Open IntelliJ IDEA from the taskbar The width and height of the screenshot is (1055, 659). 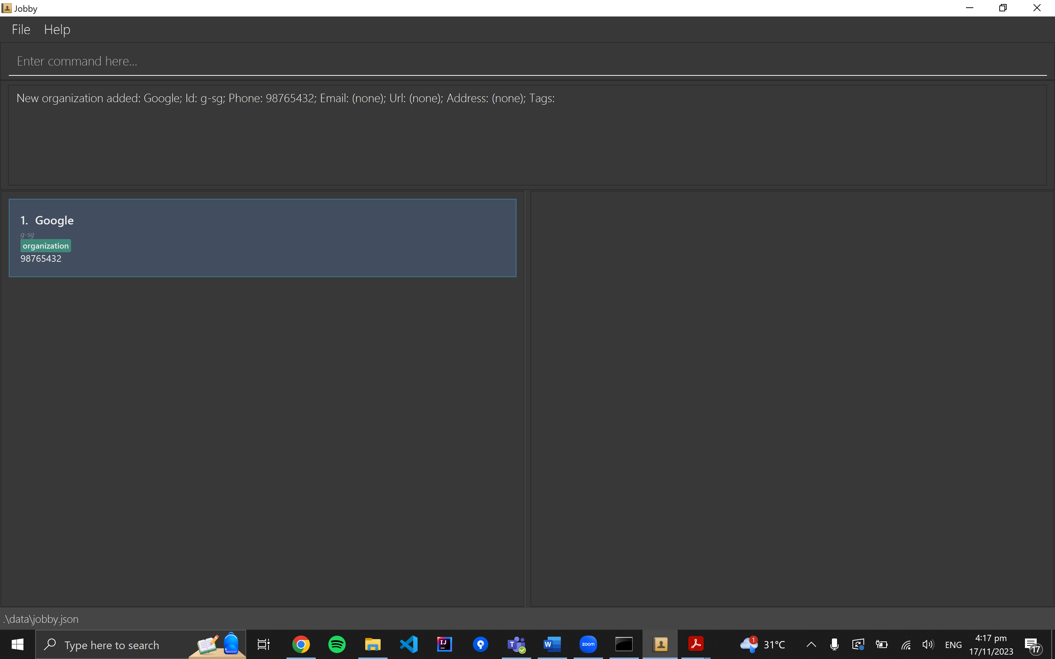point(444,644)
